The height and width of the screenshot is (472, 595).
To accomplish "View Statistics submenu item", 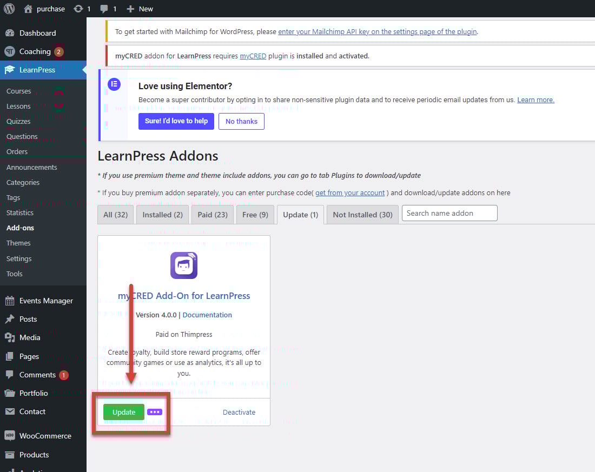I will (19, 213).
